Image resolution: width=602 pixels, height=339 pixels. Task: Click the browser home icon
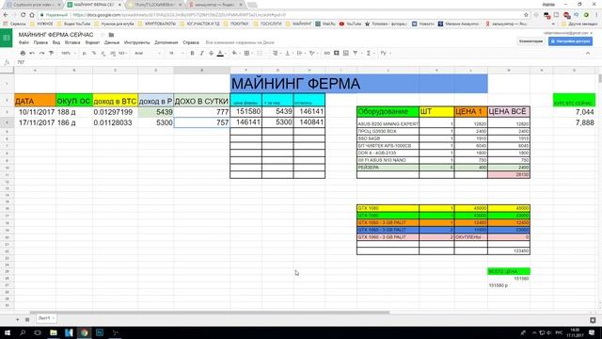(32, 15)
